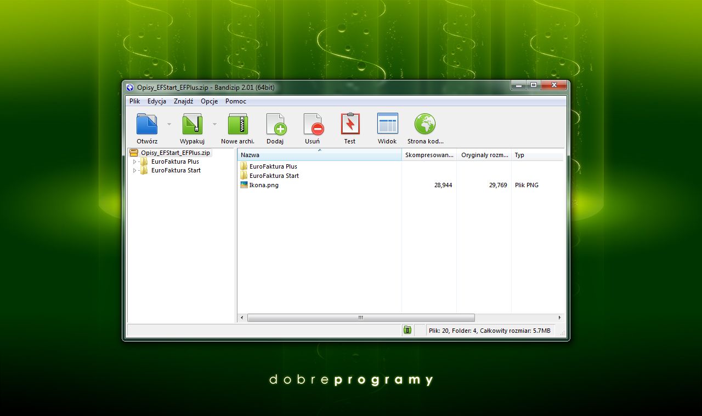702x416 pixels.
Task: Expand the EuroFaktura Start tree node
Action: pyautogui.click(x=134, y=170)
